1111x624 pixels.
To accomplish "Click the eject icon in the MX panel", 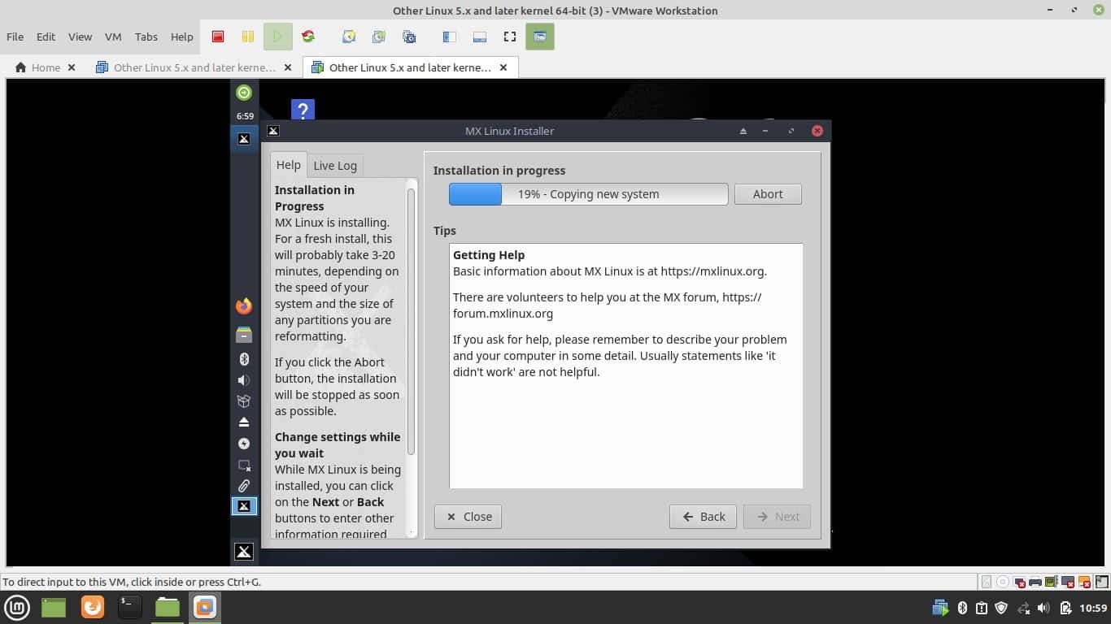I will tap(244, 422).
